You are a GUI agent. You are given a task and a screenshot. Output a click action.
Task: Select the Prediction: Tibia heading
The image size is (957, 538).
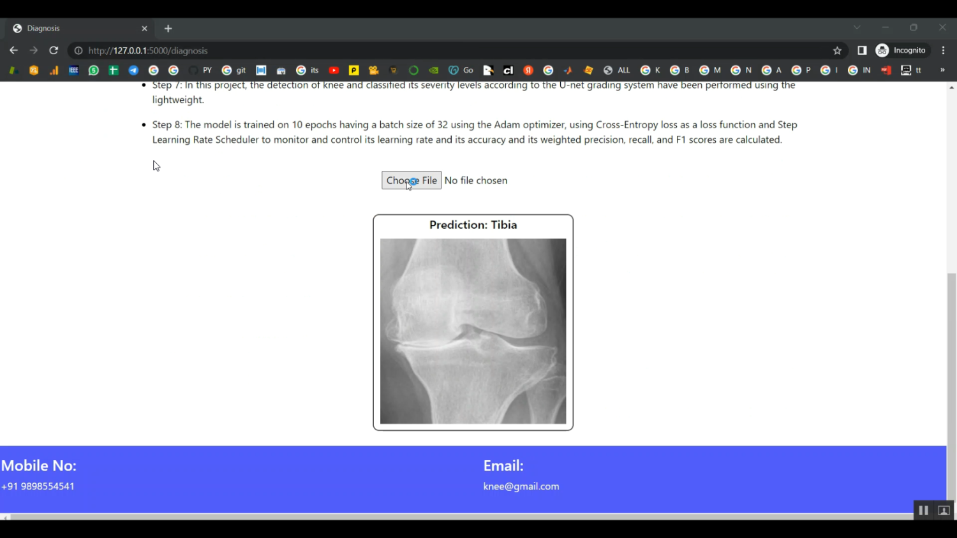(473, 225)
